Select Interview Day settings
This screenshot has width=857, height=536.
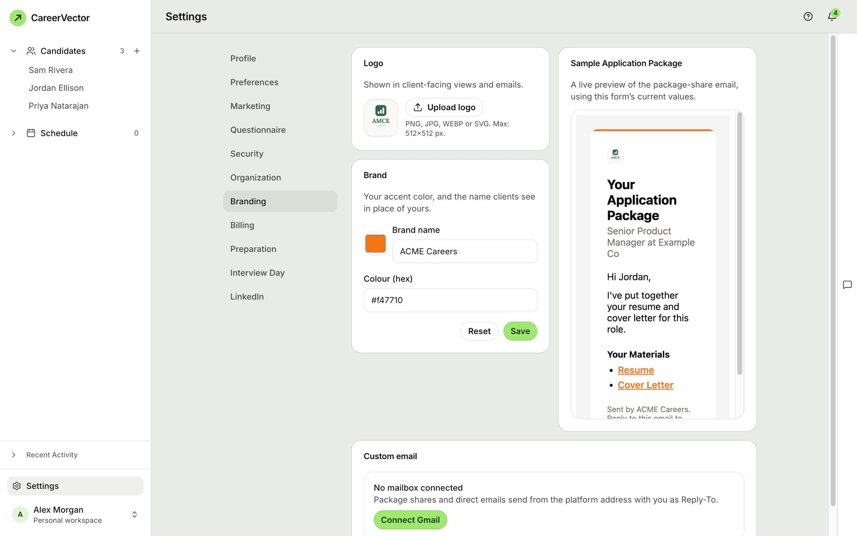click(x=280, y=273)
